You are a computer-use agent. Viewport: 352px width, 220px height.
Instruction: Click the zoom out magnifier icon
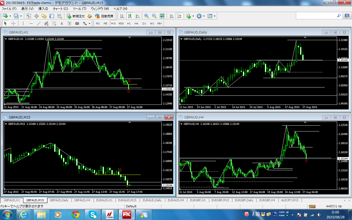(154, 16)
